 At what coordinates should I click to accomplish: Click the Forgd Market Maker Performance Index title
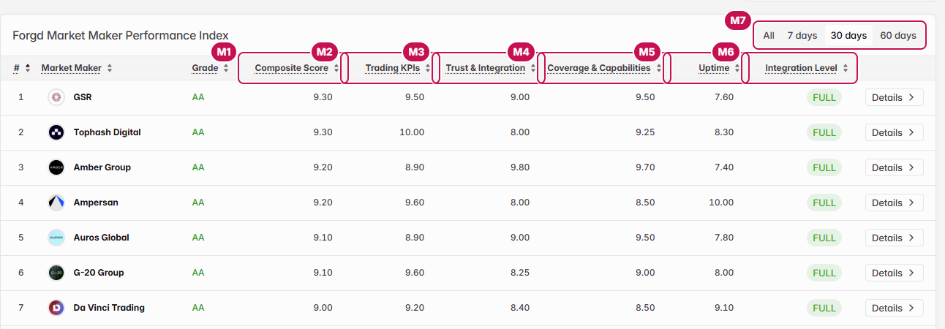coord(121,35)
